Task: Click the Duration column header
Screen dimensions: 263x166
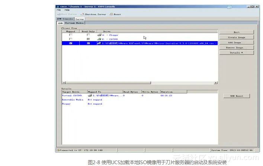Action: point(174,92)
